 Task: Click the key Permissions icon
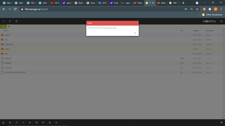click(56, 122)
